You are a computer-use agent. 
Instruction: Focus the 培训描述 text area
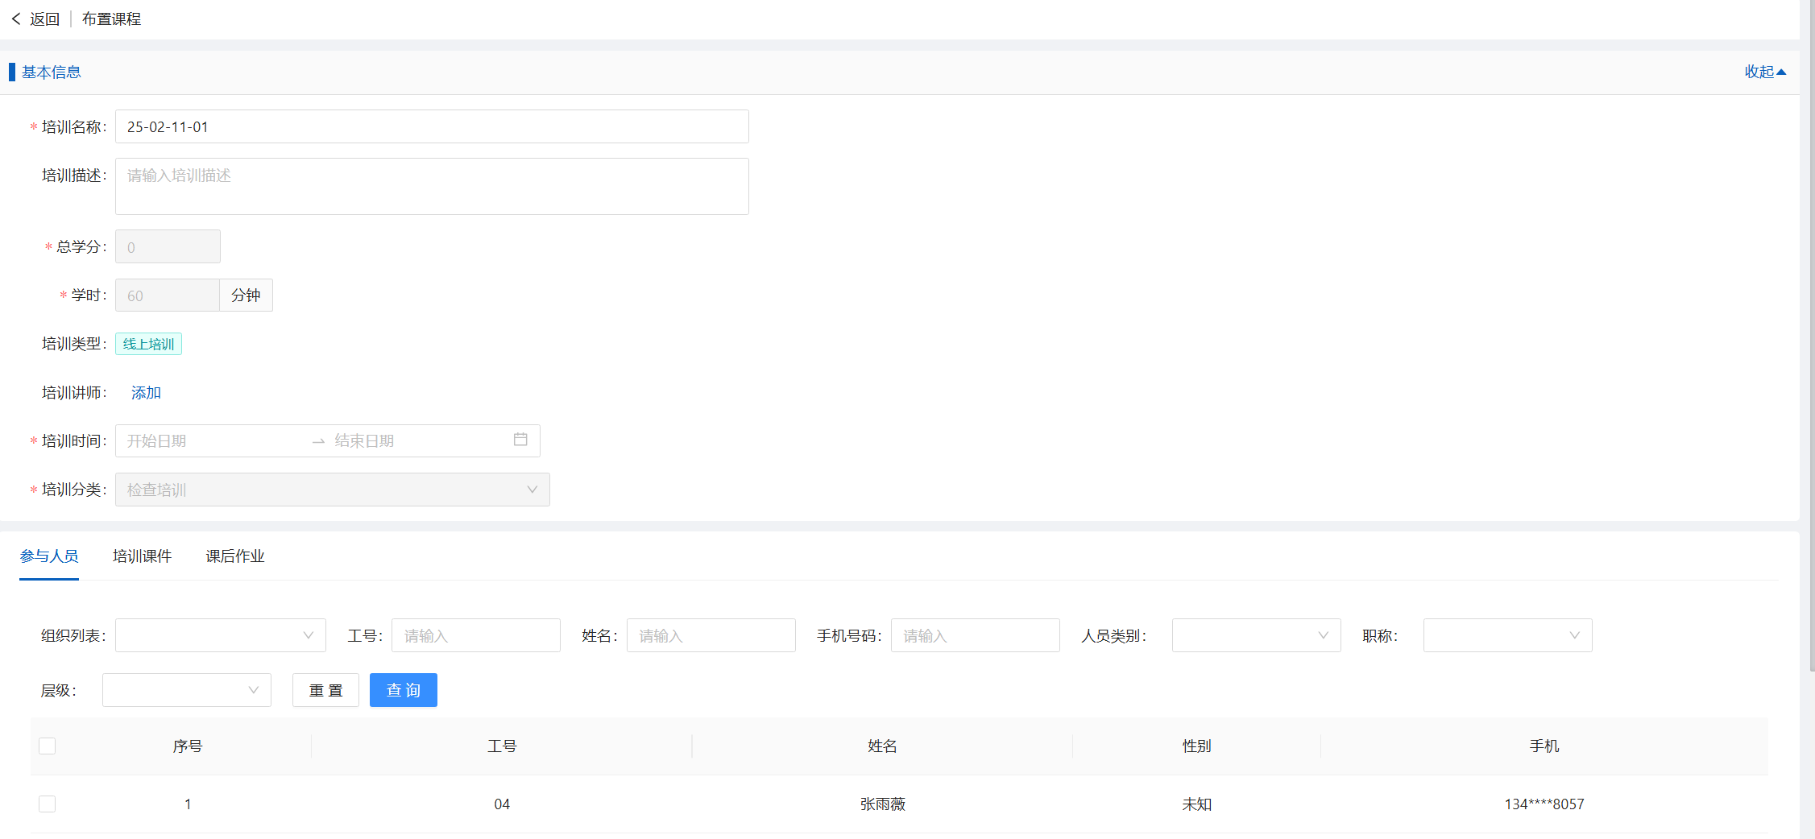coord(432,186)
